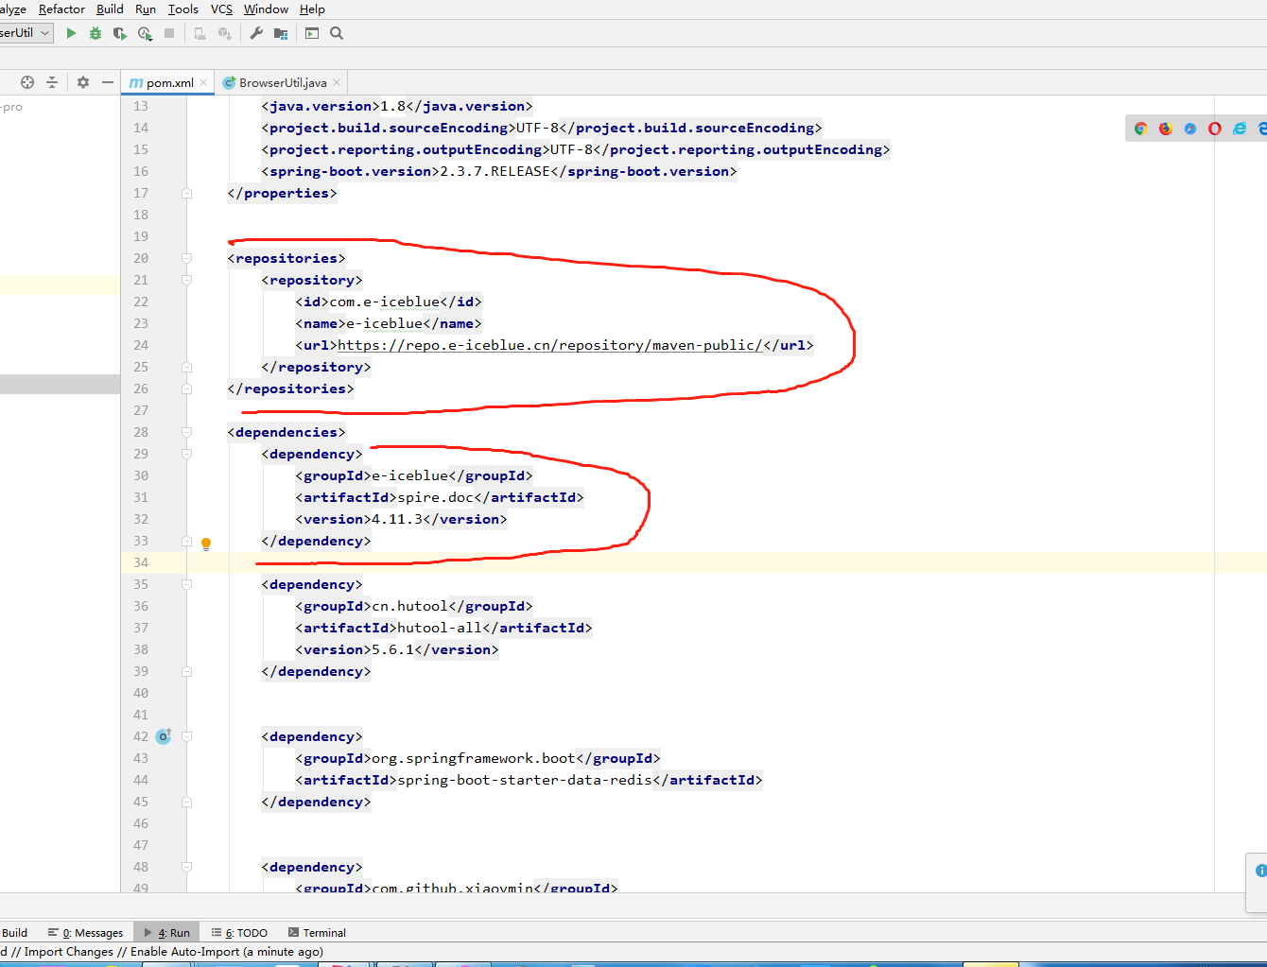Close the pom.xml editor tab
Image resolution: width=1267 pixels, height=967 pixels.
[203, 82]
